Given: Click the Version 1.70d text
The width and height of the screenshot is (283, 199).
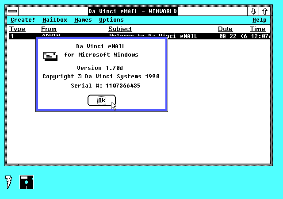Looking at the screenshot, I should 100,68.
